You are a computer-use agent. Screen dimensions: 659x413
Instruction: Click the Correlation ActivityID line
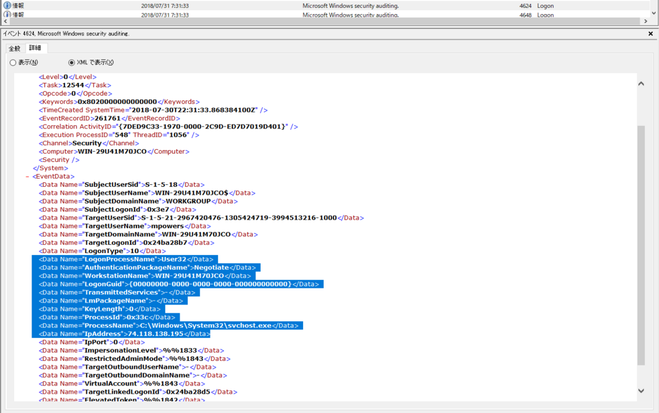coord(168,127)
